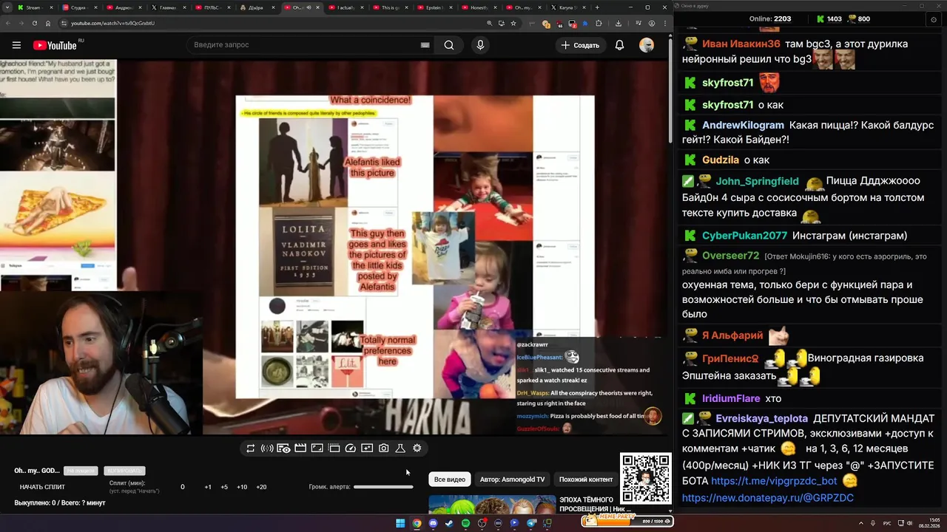Viewport: 947px width, 532px height.
Task: Open the browser home button
Action: 48,23
